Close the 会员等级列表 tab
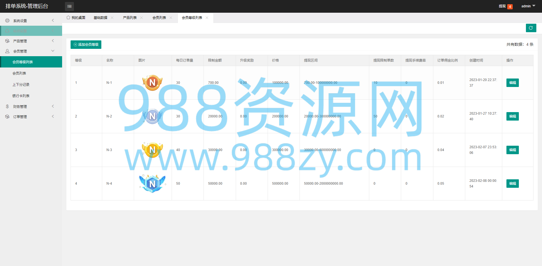This screenshot has height=266, width=542. (x=207, y=18)
